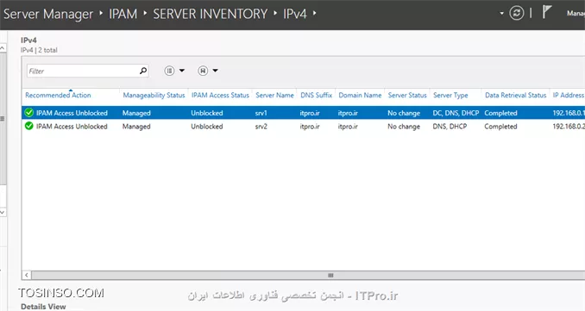The image size is (585, 311).
Task: Click Managed cell in srv2 row
Action: (x=136, y=127)
